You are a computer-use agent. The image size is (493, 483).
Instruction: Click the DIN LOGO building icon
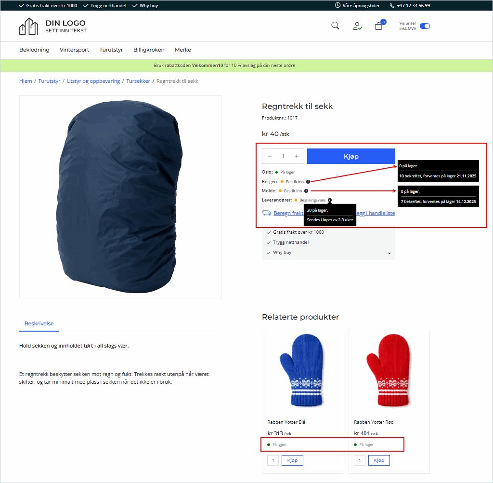29,26
